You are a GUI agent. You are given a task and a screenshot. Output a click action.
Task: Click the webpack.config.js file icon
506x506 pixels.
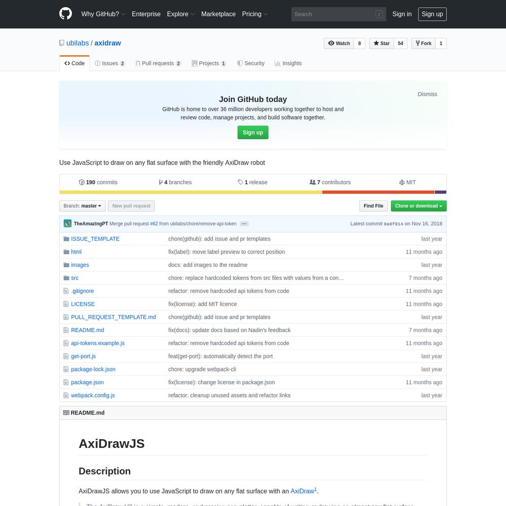66,395
